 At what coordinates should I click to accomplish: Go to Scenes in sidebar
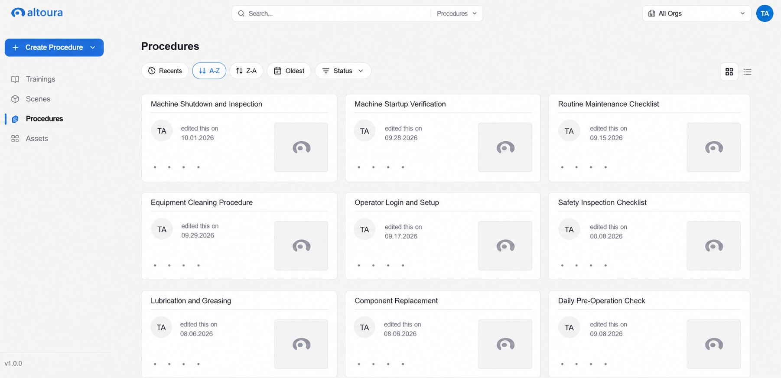[x=38, y=99]
